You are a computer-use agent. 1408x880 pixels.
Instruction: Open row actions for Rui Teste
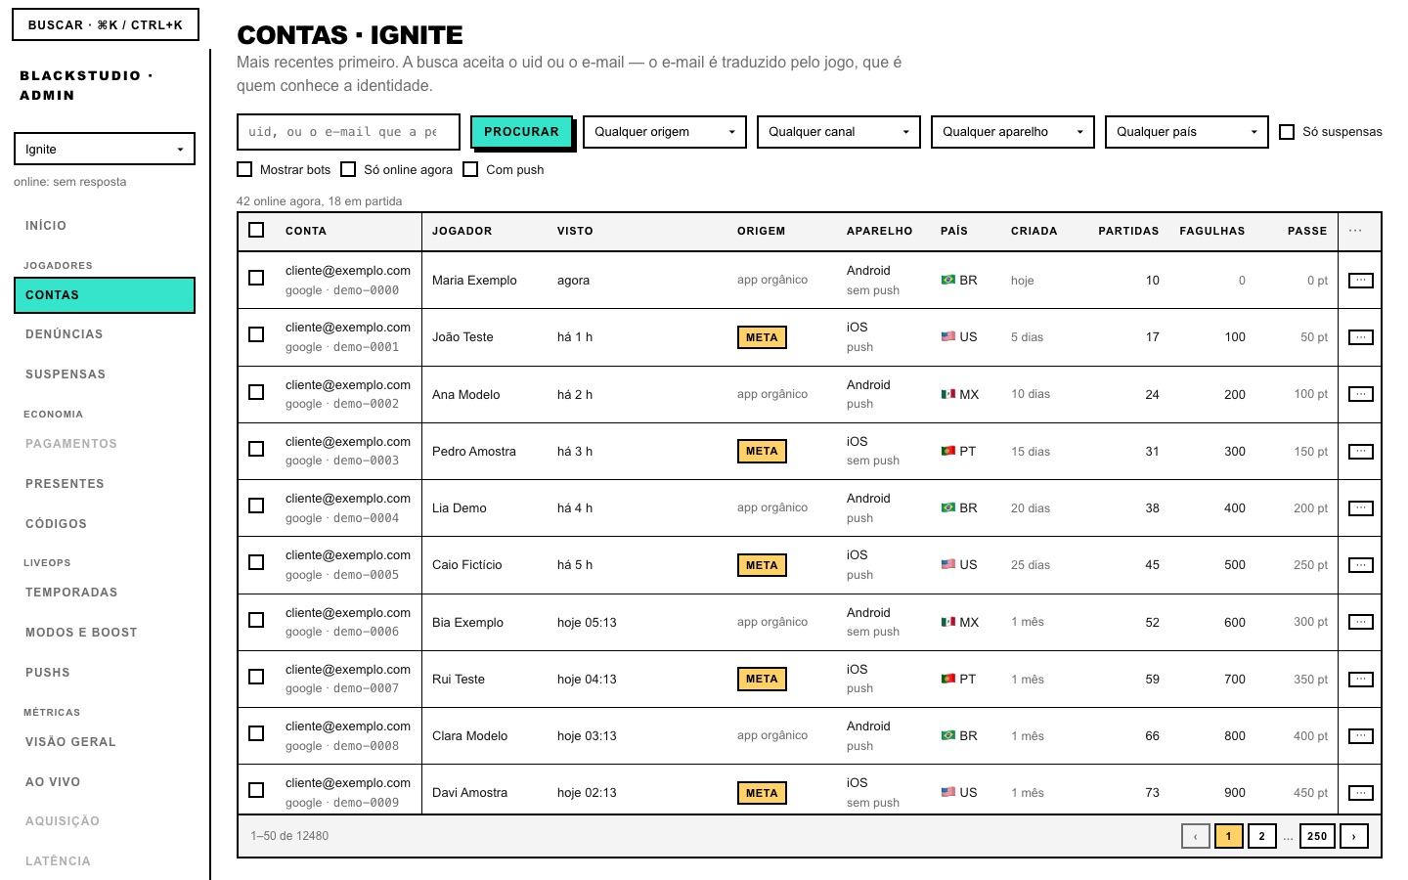tap(1360, 680)
